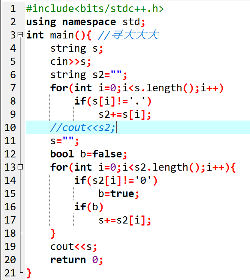Click the Chinese comment after main()

tap(128, 35)
